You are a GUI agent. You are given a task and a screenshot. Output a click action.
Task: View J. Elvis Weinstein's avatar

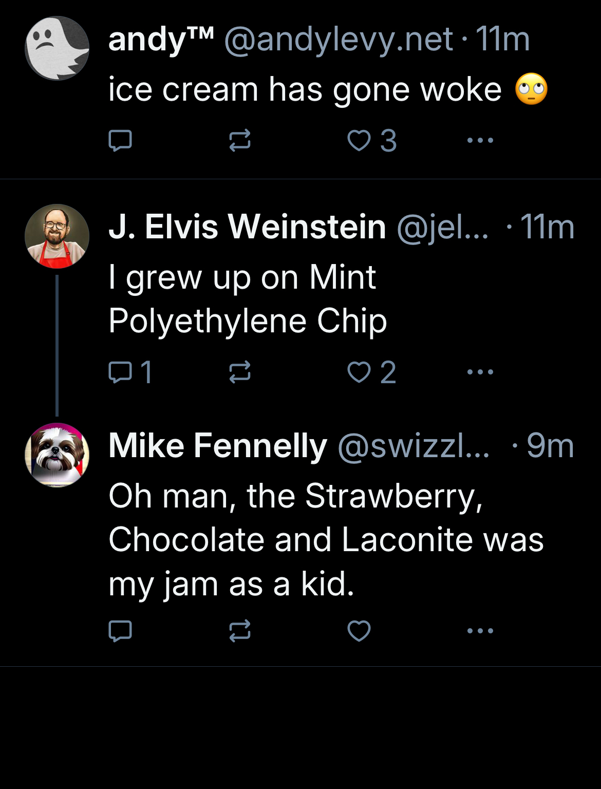click(x=57, y=236)
